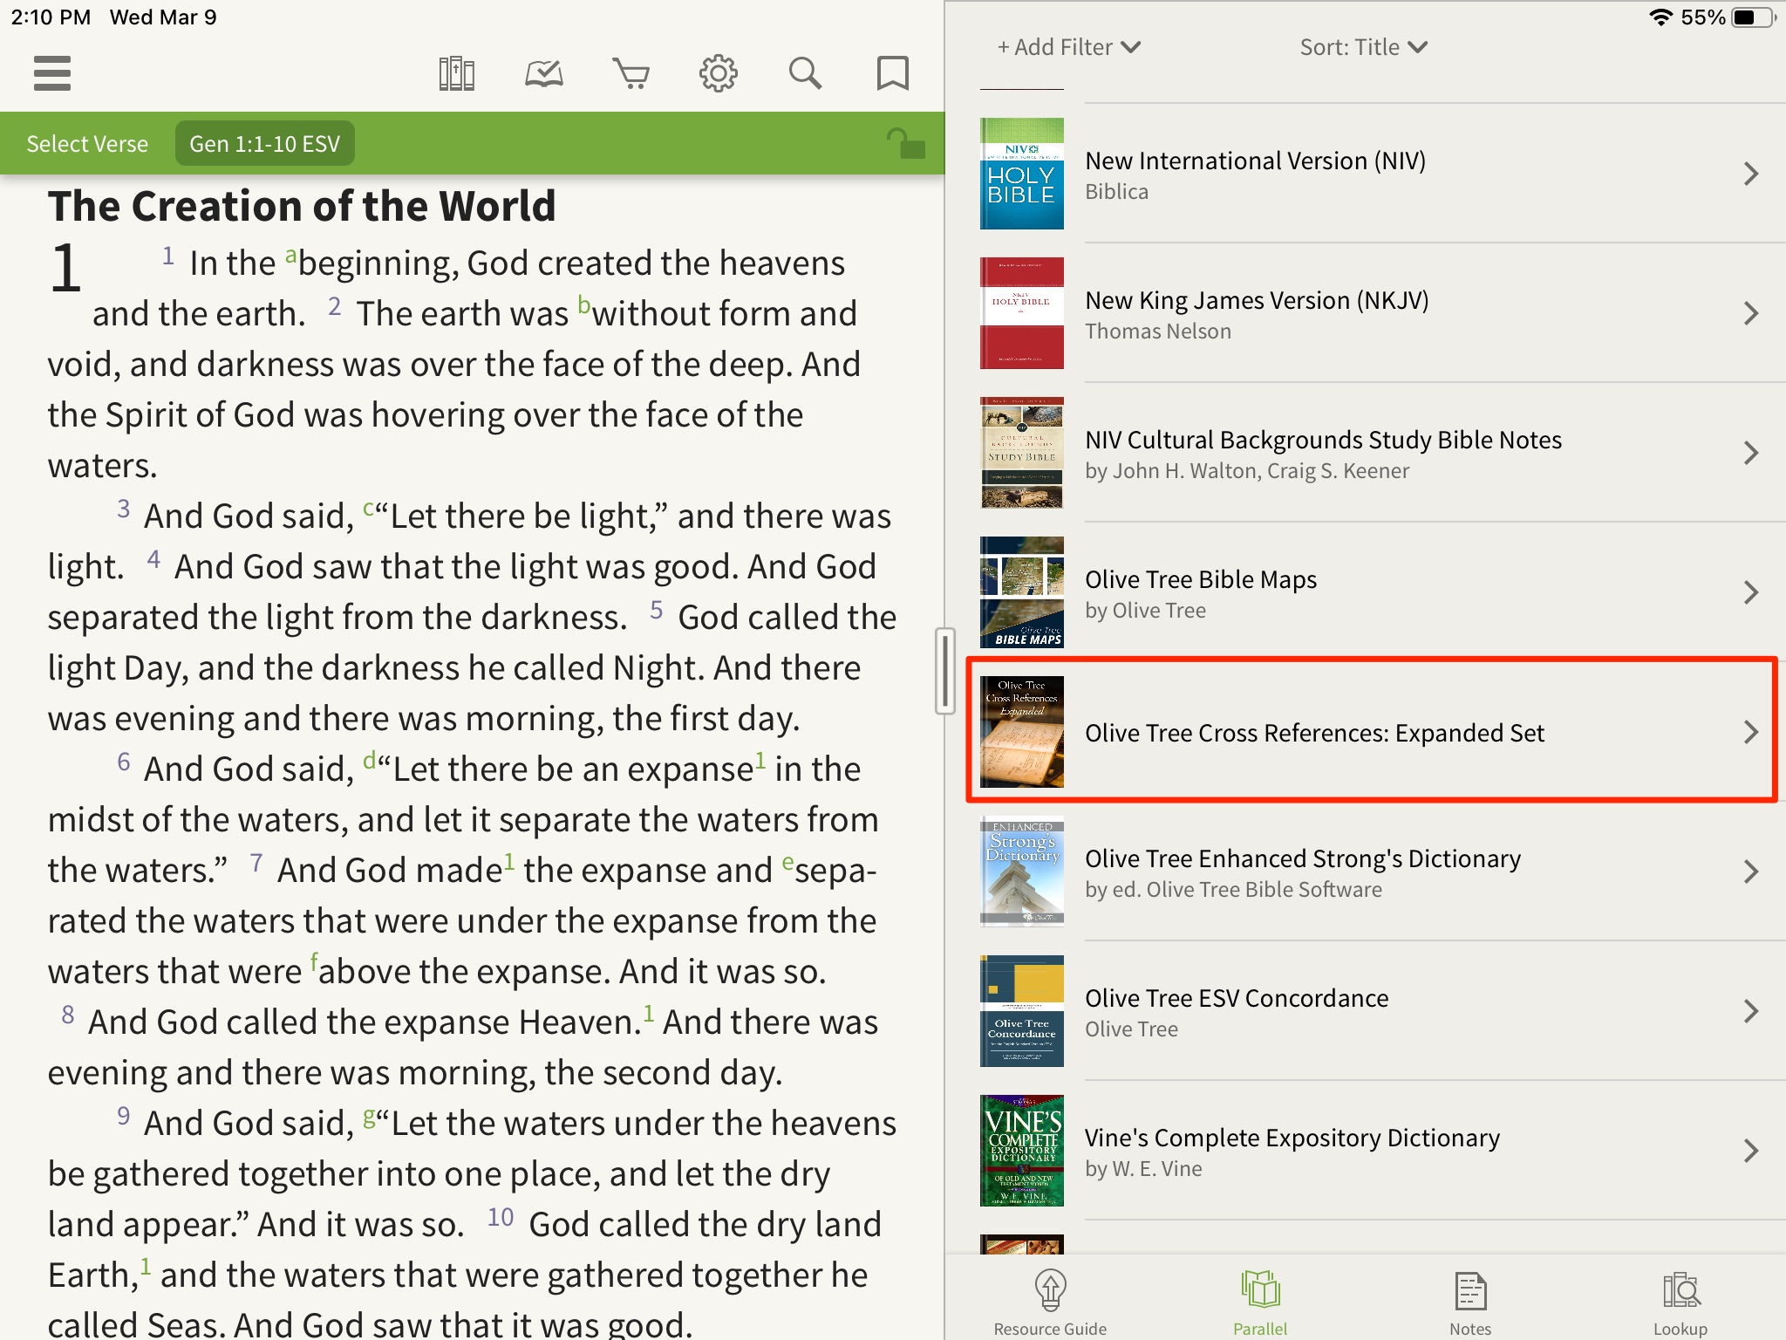Tap The Creation of the World heading

(x=302, y=206)
